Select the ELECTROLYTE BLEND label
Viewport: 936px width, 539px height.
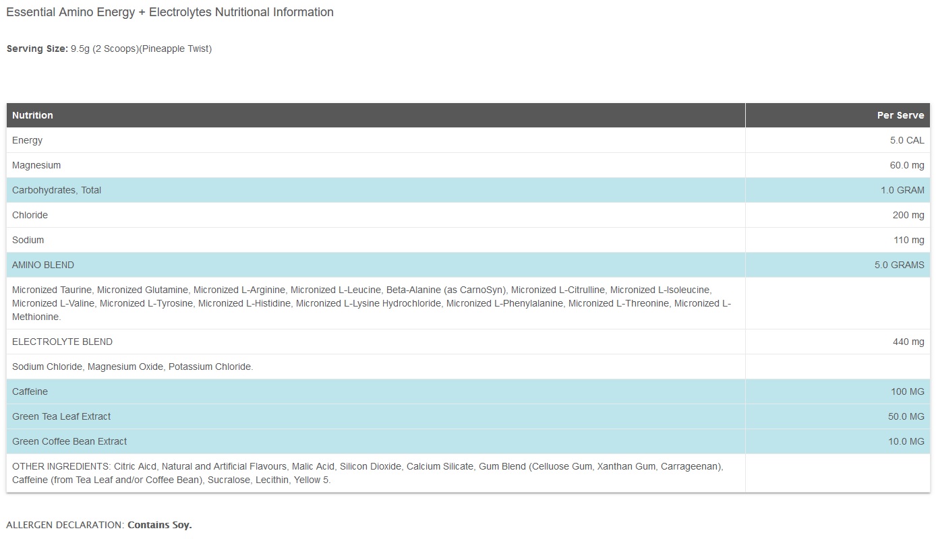coord(62,342)
